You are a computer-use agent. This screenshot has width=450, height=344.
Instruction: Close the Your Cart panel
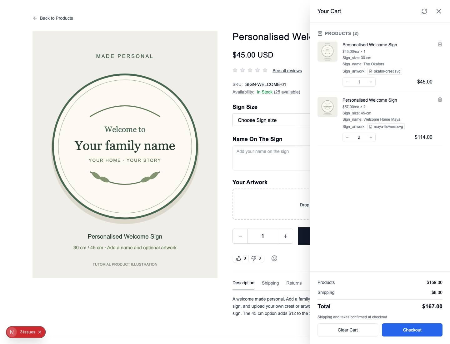click(x=439, y=11)
